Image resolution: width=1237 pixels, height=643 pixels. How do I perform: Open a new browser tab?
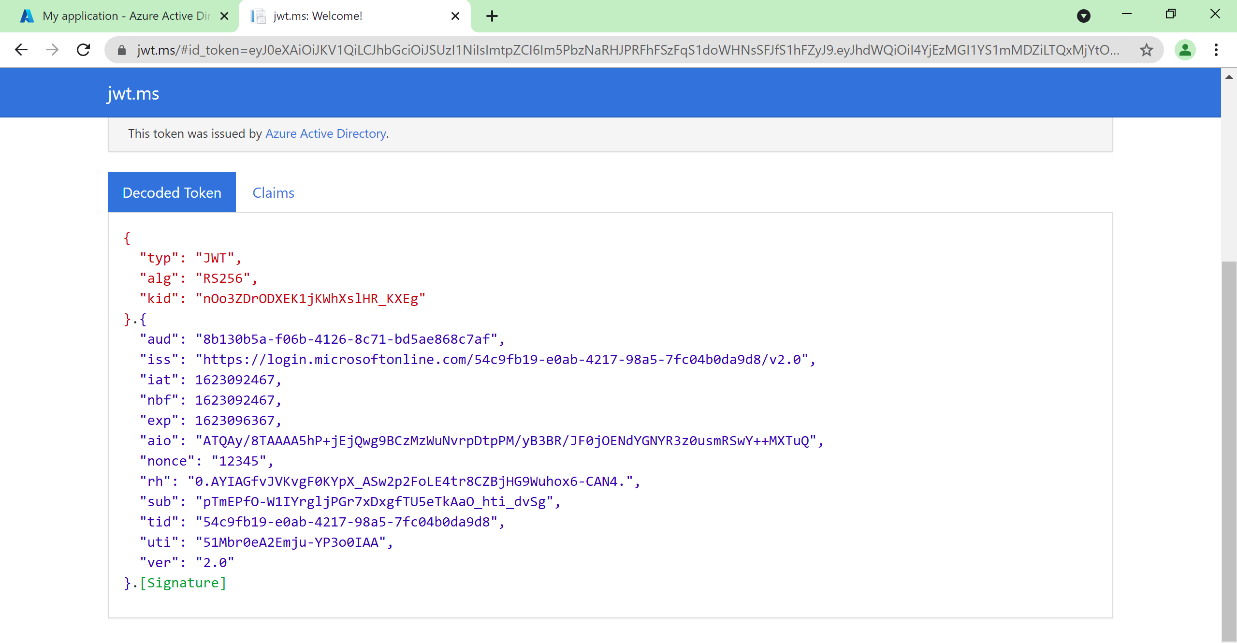tap(492, 16)
